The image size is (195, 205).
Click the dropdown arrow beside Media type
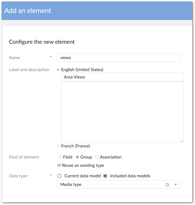[x=176, y=185]
